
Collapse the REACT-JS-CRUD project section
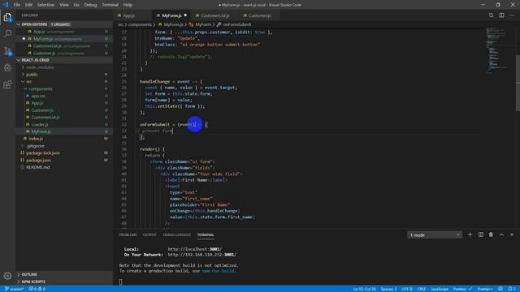[x=19, y=60]
